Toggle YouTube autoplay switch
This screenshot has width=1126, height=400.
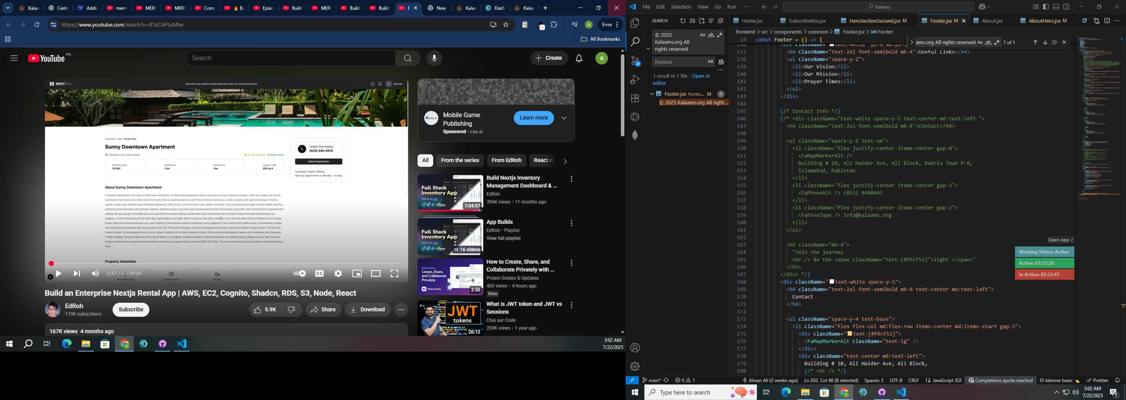[x=299, y=274]
